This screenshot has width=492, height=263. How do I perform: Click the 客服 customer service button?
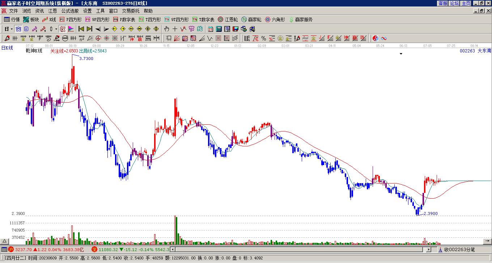(443, 3)
